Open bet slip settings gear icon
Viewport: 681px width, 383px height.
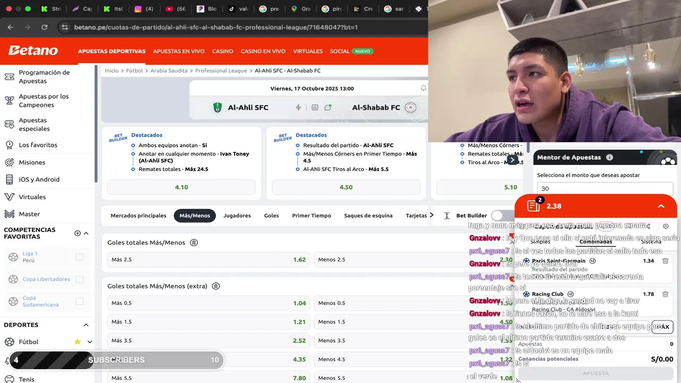tap(666, 226)
